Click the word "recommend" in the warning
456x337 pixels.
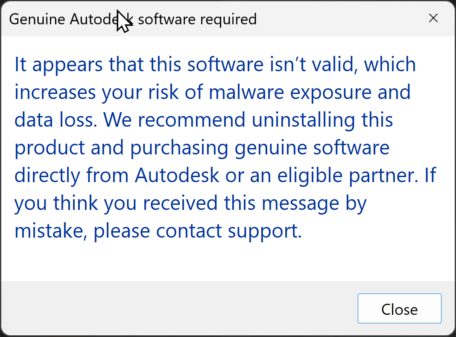tap(191, 120)
